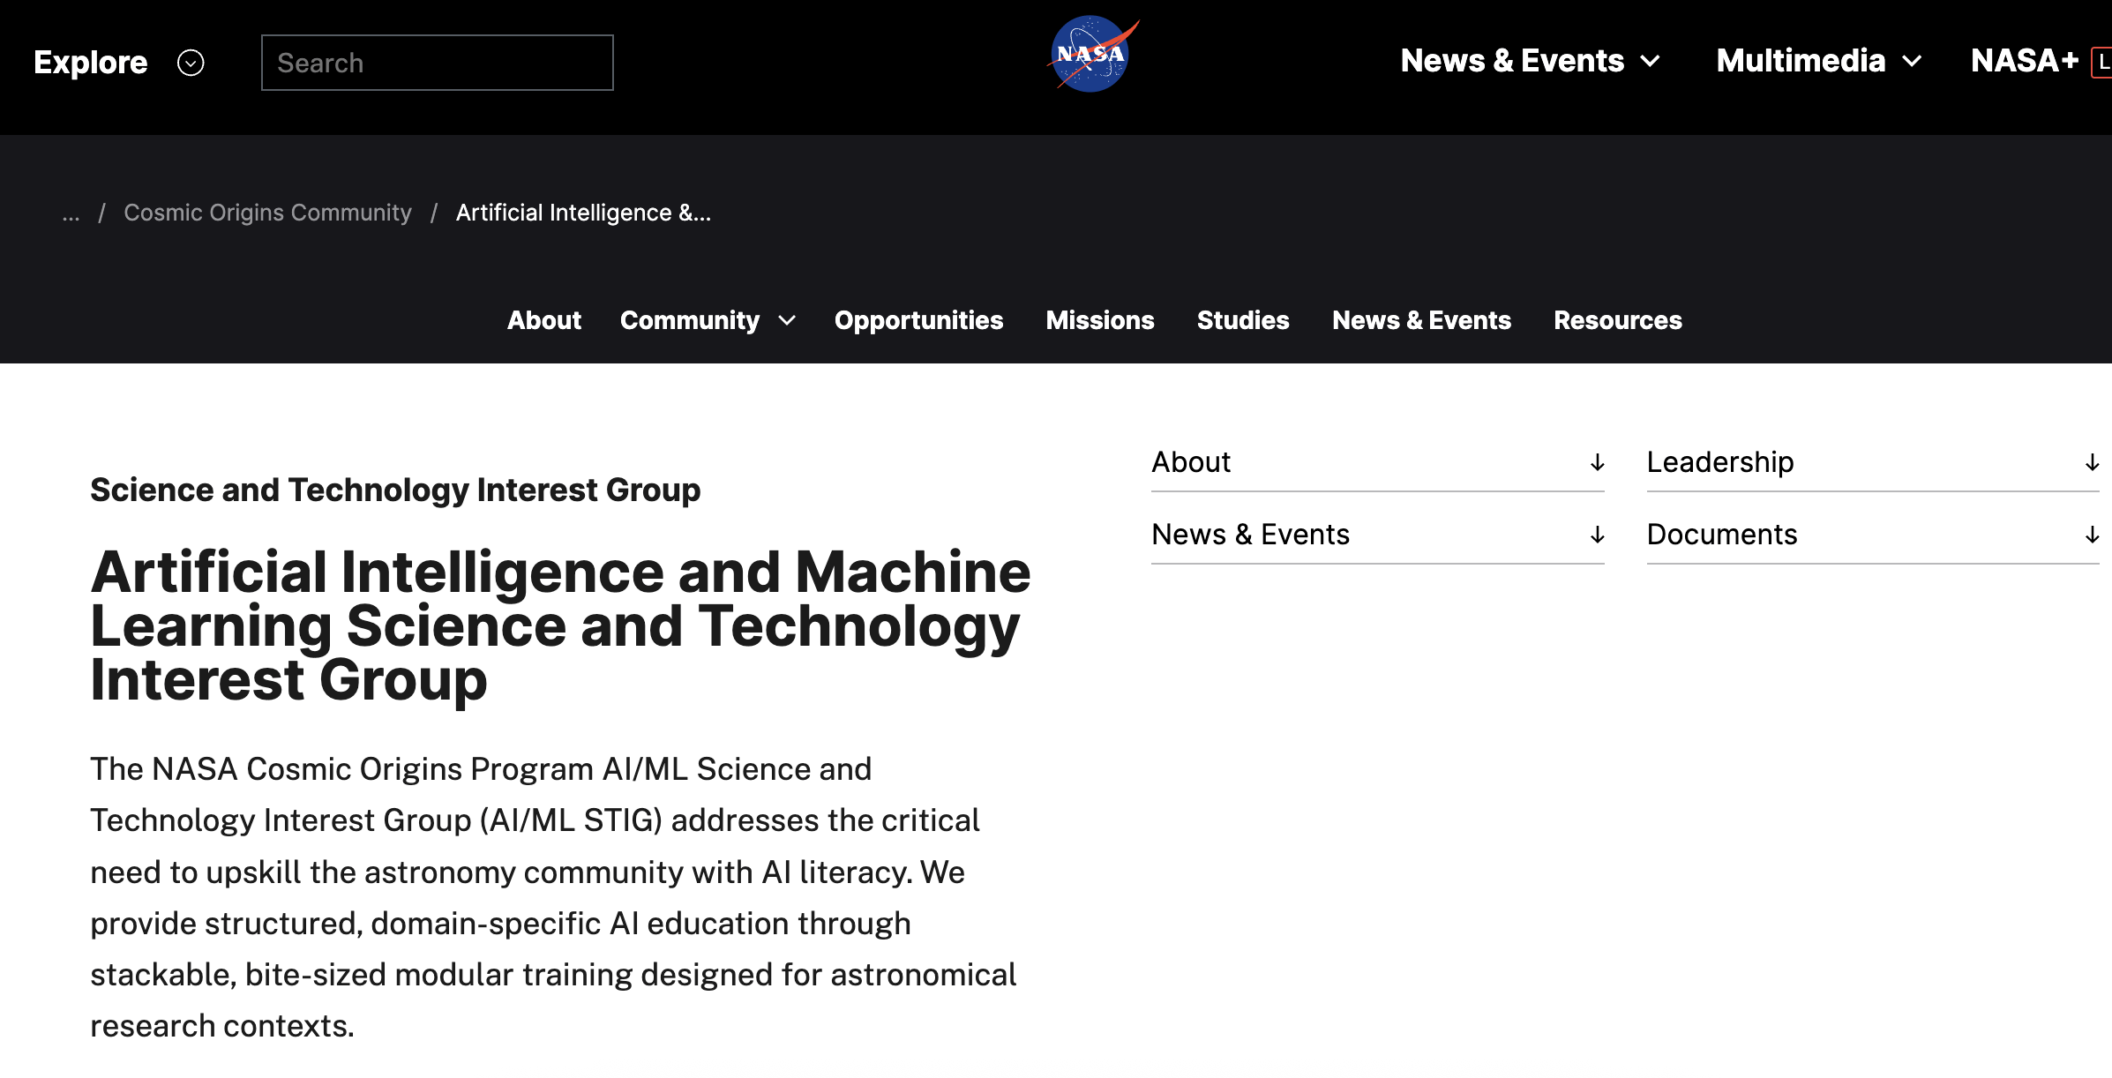Click Resources in the section navigation
The height and width of the screenshot is (1078, 2112).
pyautogui.click(x=1617, y=320)
